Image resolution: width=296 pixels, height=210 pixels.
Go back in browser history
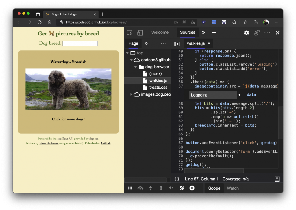[19, 22]
